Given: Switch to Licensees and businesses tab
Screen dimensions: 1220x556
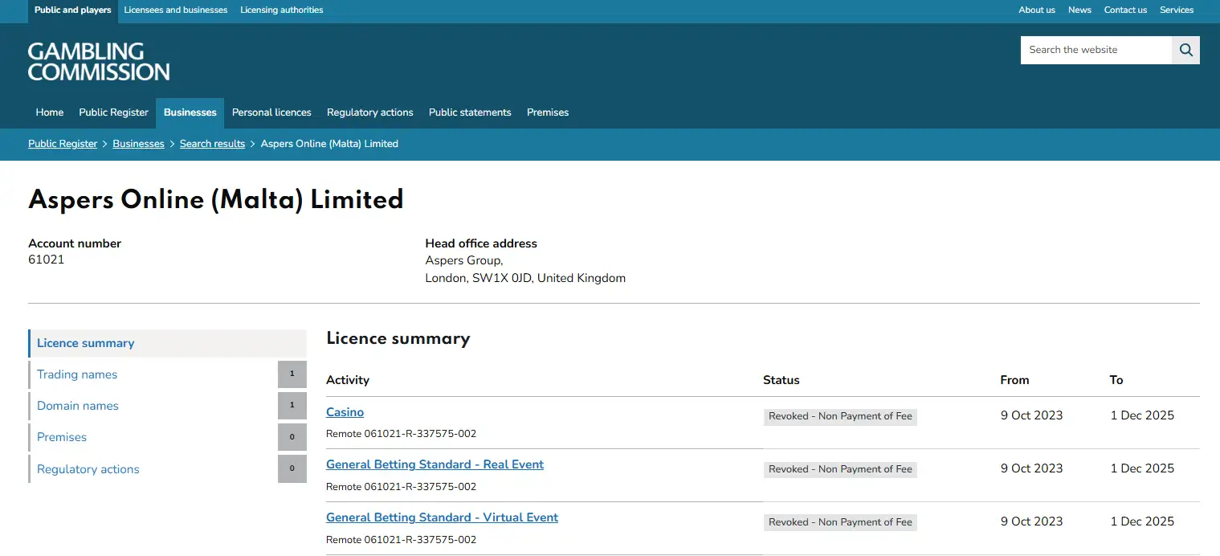Looking at the screenshot, I should pos(176,10).
